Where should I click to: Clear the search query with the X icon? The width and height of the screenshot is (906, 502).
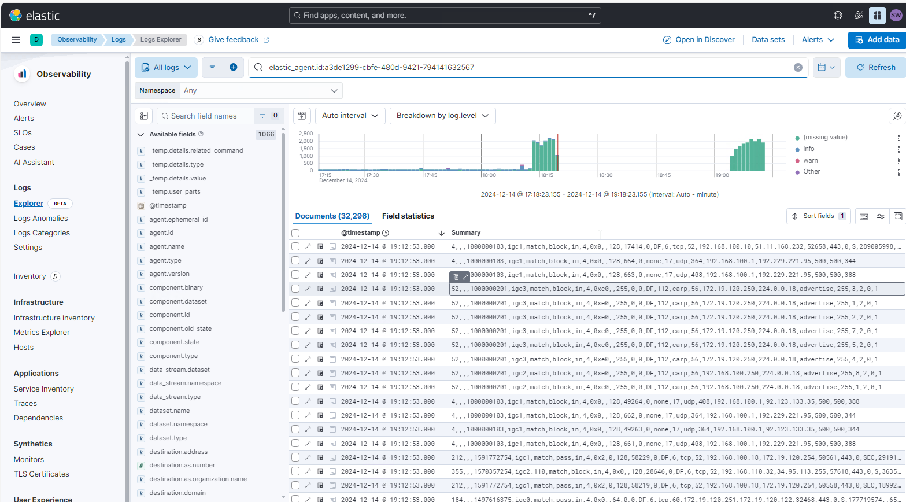798,67
